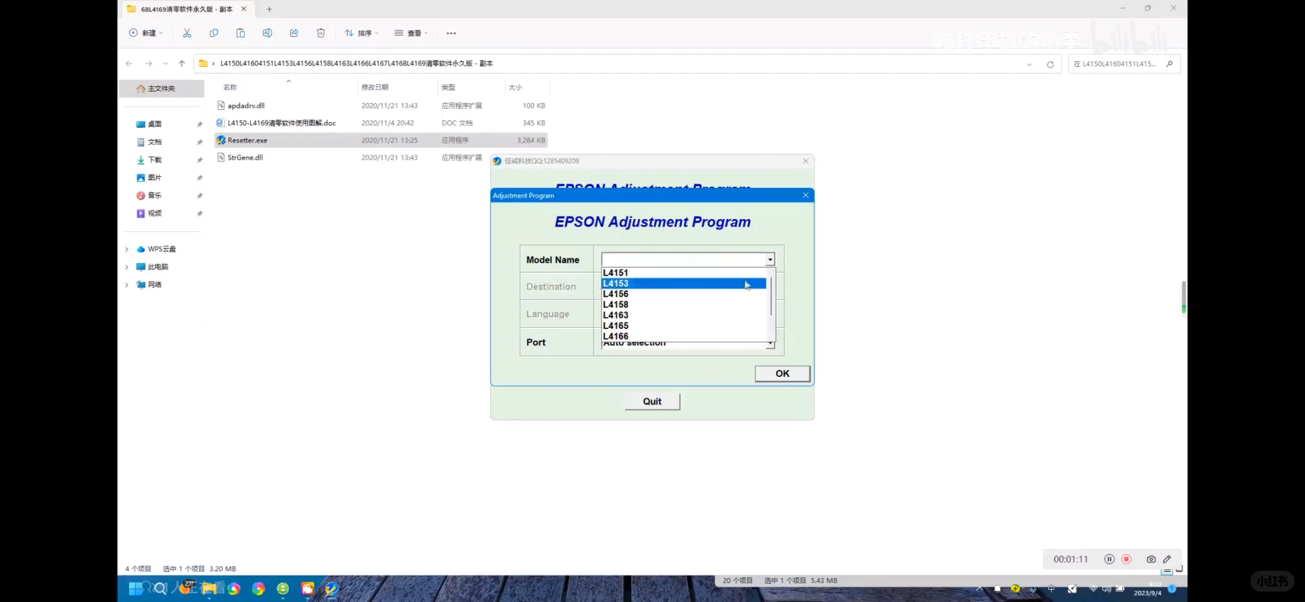Click the Quit button

(x=652, y=401)
